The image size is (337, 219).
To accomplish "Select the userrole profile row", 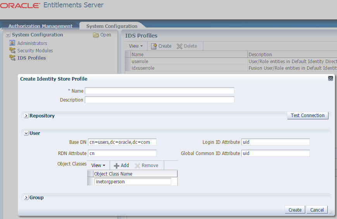I will click(x=231, y=61).
